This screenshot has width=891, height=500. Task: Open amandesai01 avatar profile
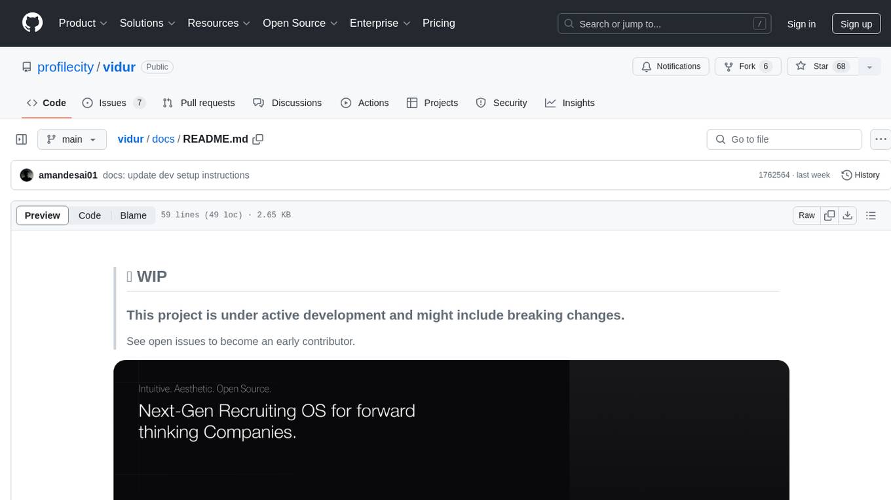(x=27, y=175)
